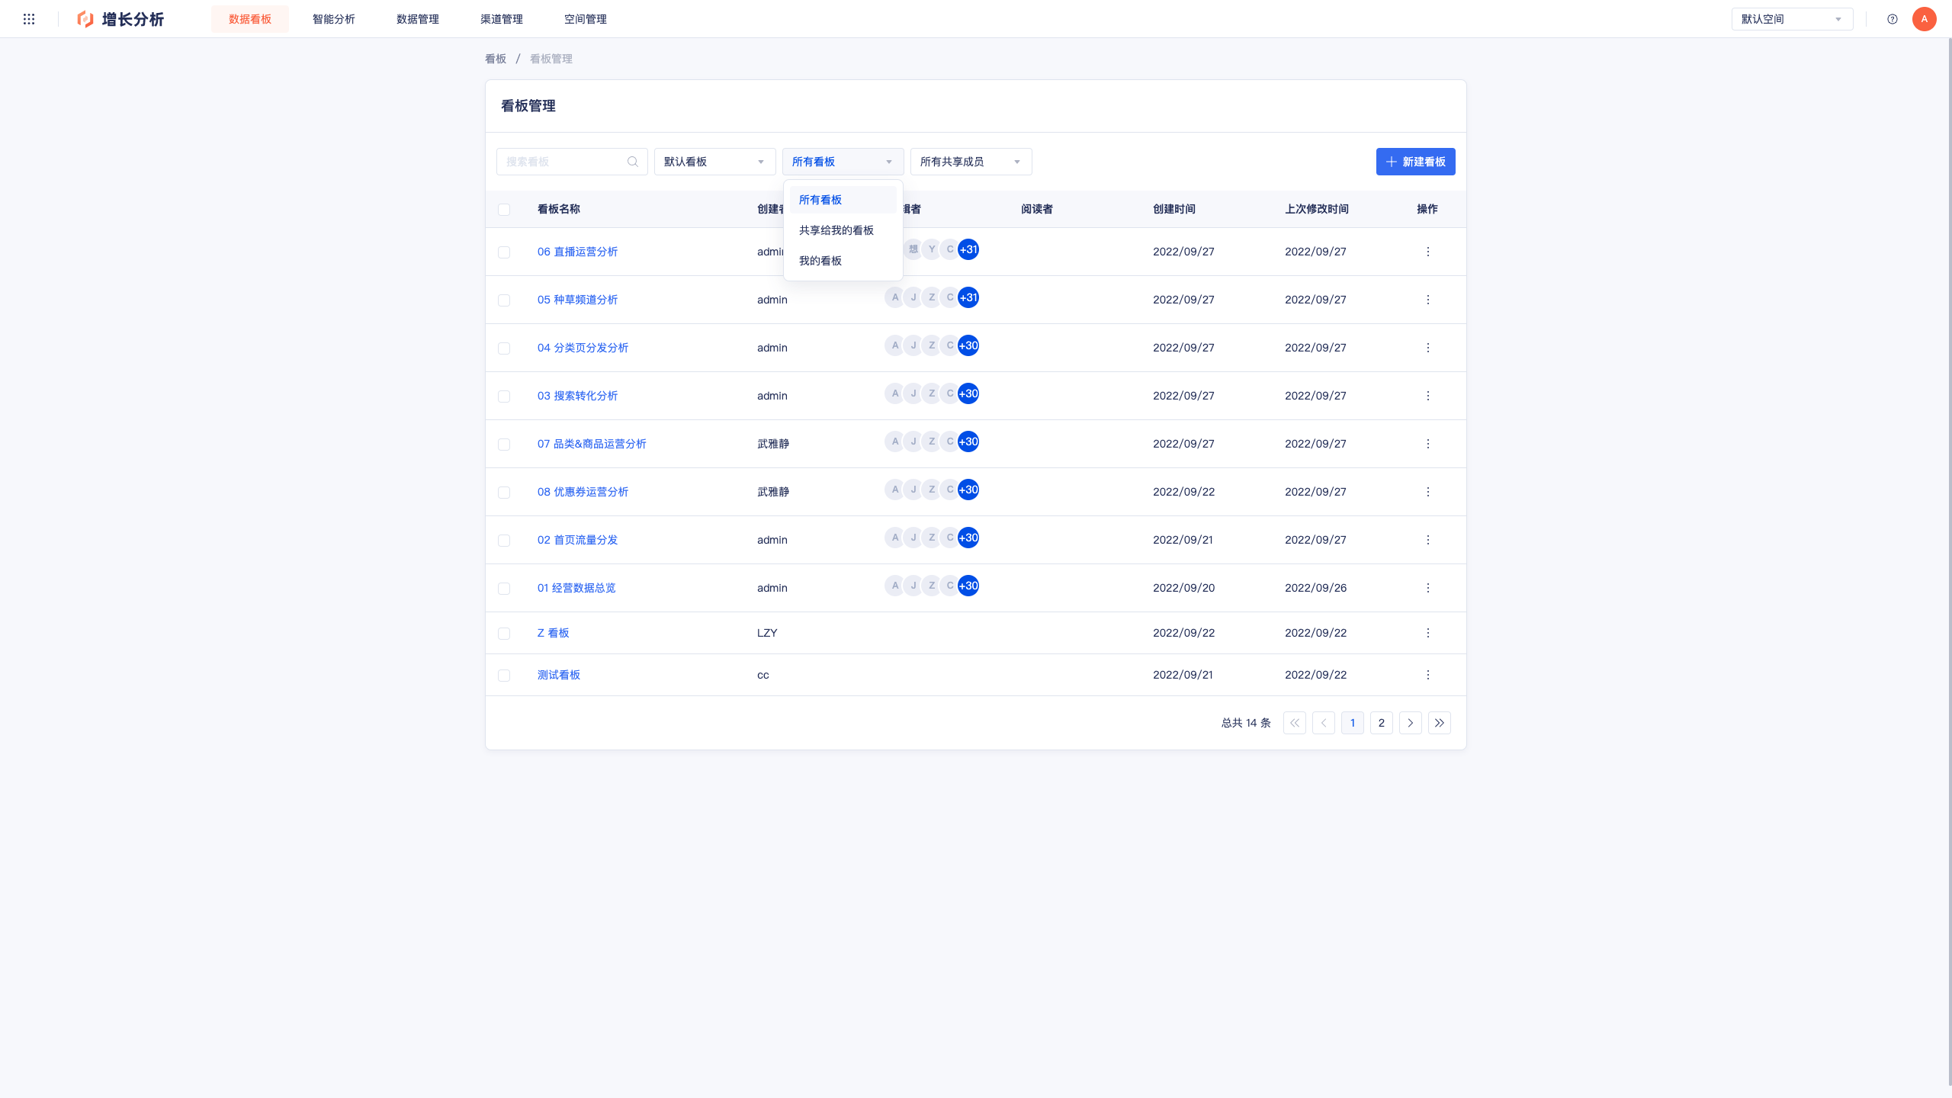Viewport: 1952px width, 1098px height.
Task: Click the 创建时间 column header
Action: tap(1174, 209)
